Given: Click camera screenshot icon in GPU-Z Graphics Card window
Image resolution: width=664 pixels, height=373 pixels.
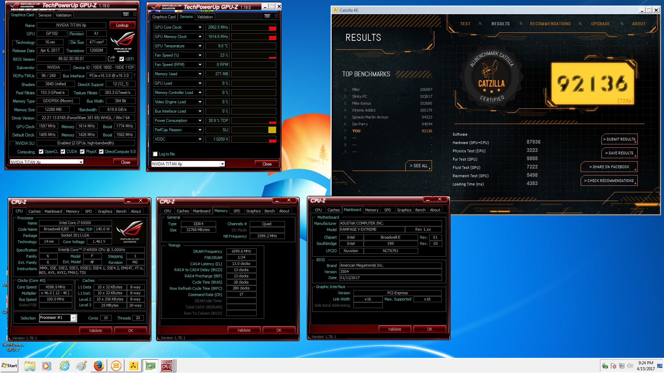Looking at the screenshot, I should (x=126, y=15).
